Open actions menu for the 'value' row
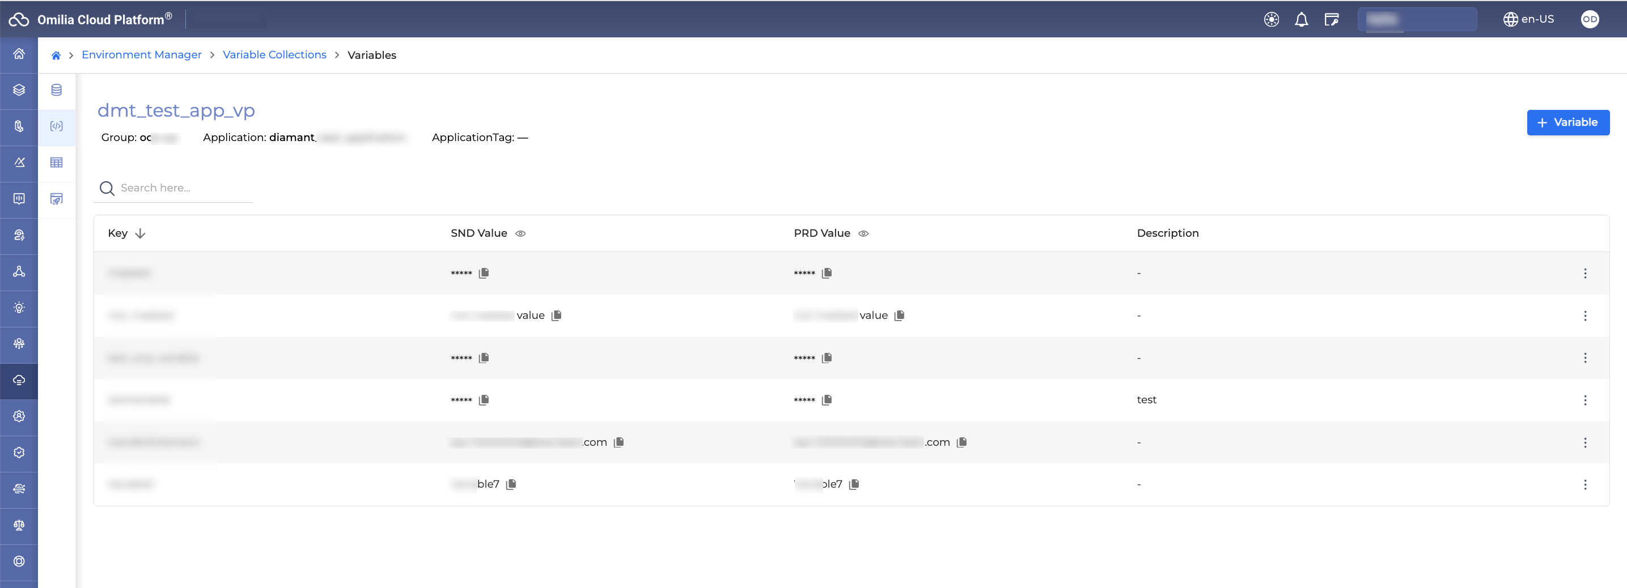 tap(1584, 316)
